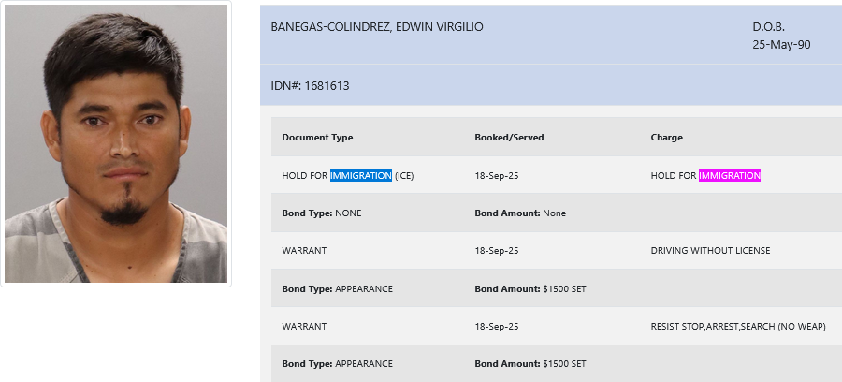This screenshot has width=842, height=382.
Task: Click the magenta-highlighted IMMIGRATION word
Action: 729,175
